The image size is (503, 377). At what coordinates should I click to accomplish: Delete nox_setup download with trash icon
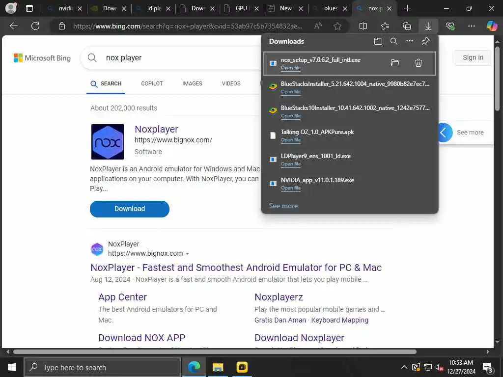[x=419, y=63]
